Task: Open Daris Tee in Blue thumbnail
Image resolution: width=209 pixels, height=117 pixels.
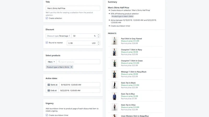Action: (114, 96)
